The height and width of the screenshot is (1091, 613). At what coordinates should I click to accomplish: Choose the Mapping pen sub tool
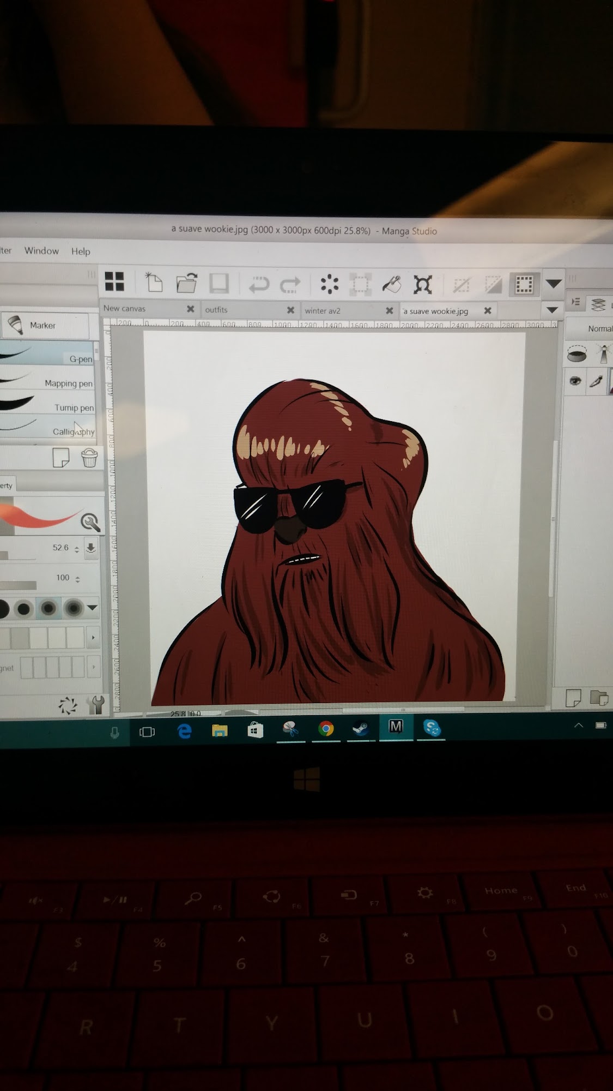pyautogui.click(x=47, y=377)
